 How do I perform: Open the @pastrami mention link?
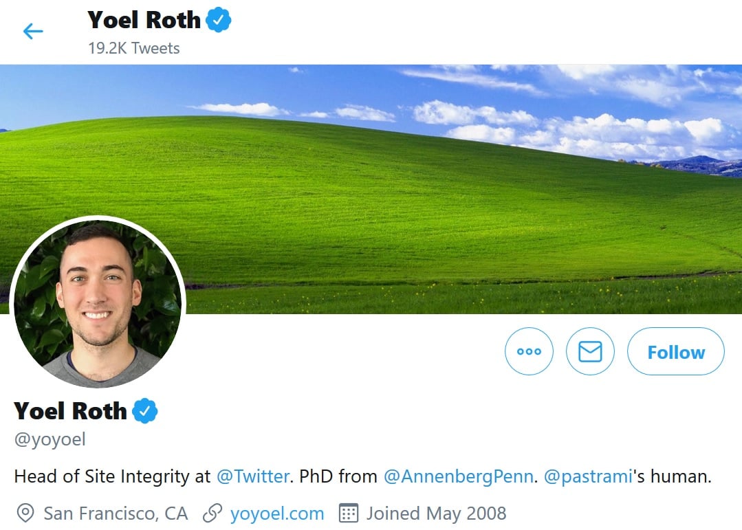[x=587, y=476]
